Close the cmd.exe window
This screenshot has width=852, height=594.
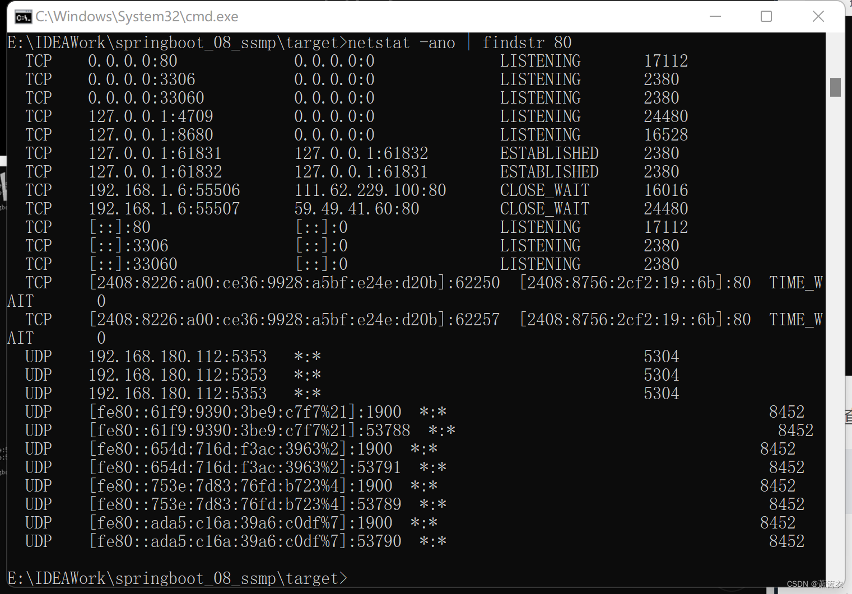818,16
